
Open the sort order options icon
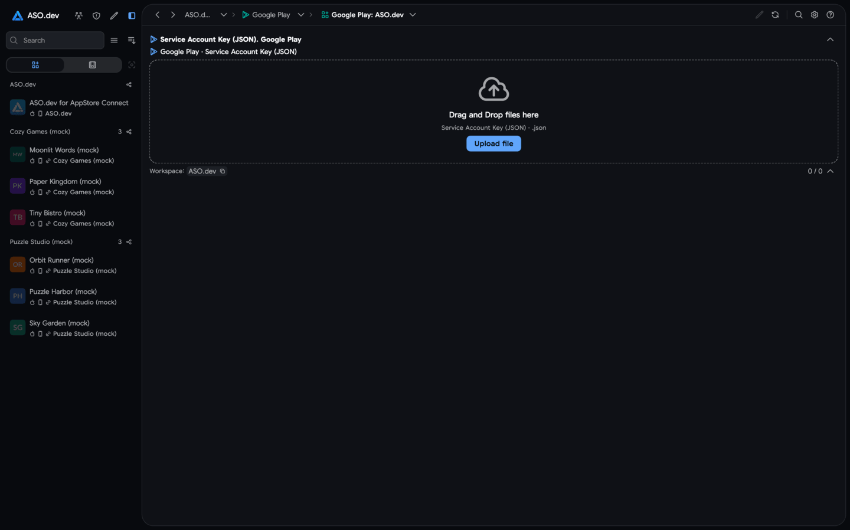[132, 40]
